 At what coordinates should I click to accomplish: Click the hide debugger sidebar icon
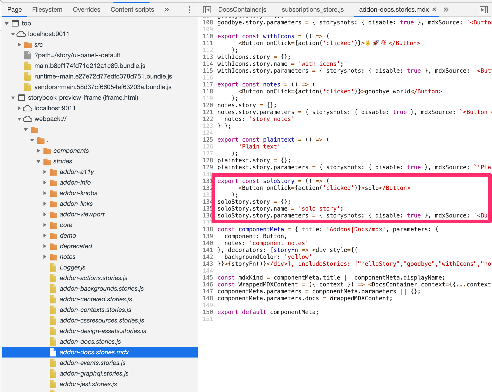click(x=484, y=10)
